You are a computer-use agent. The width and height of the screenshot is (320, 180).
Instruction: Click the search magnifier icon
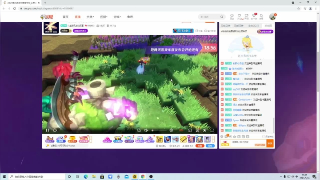[222, 17]
